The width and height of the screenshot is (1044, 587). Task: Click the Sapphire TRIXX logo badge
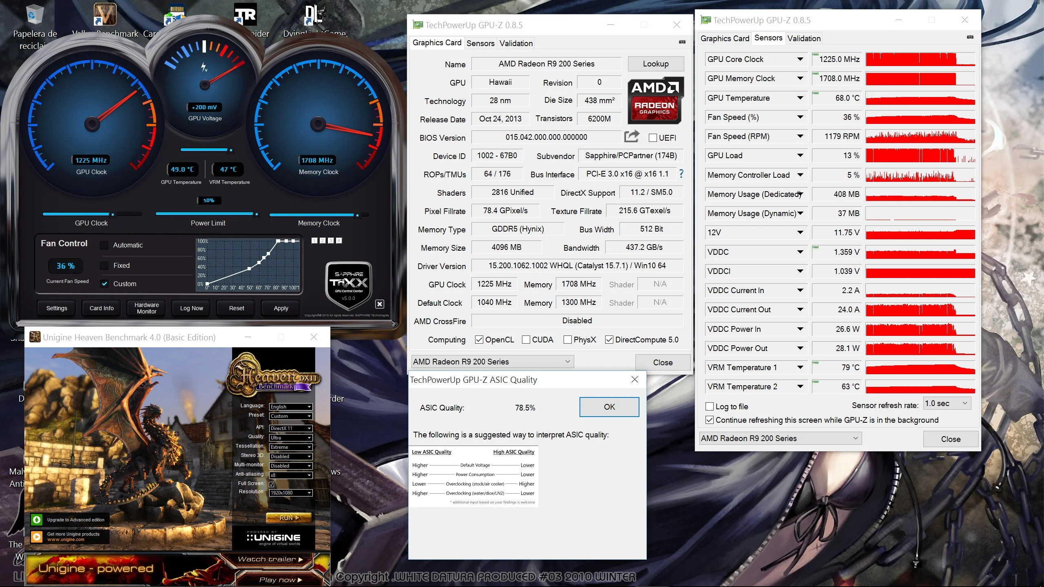(x=348, y=285)
